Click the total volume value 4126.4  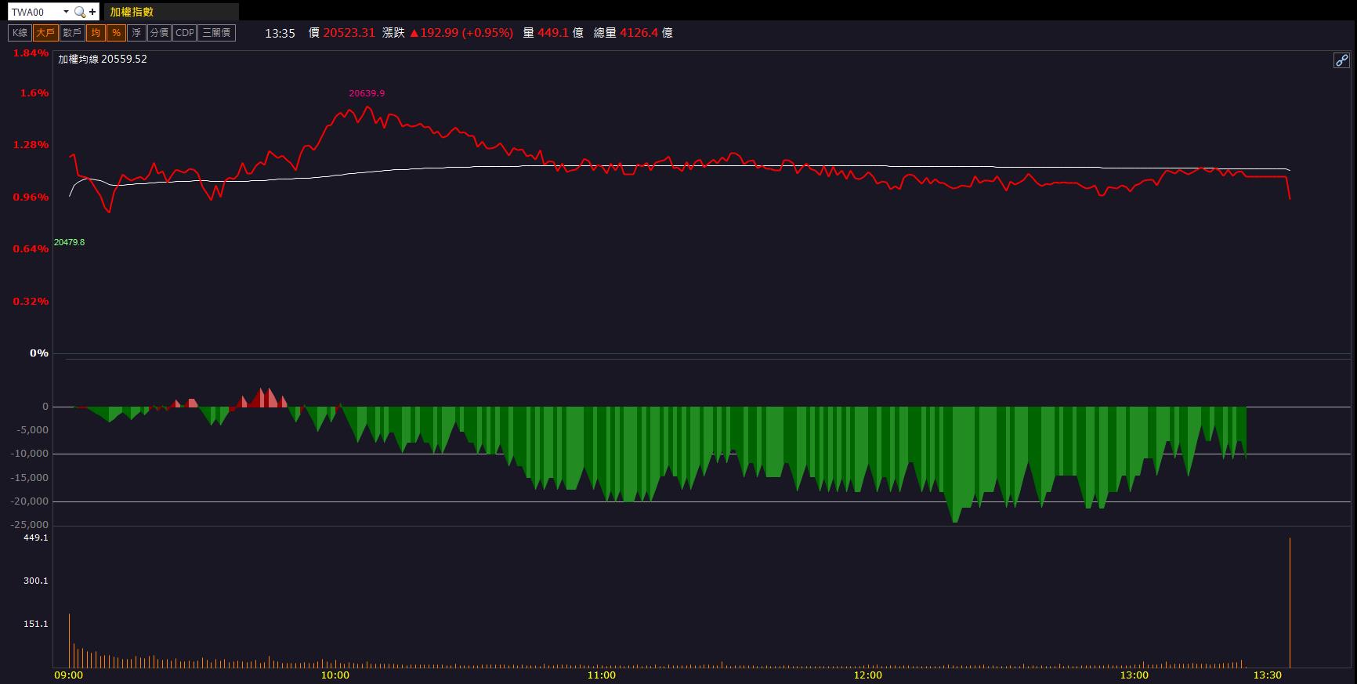point(639,33)
